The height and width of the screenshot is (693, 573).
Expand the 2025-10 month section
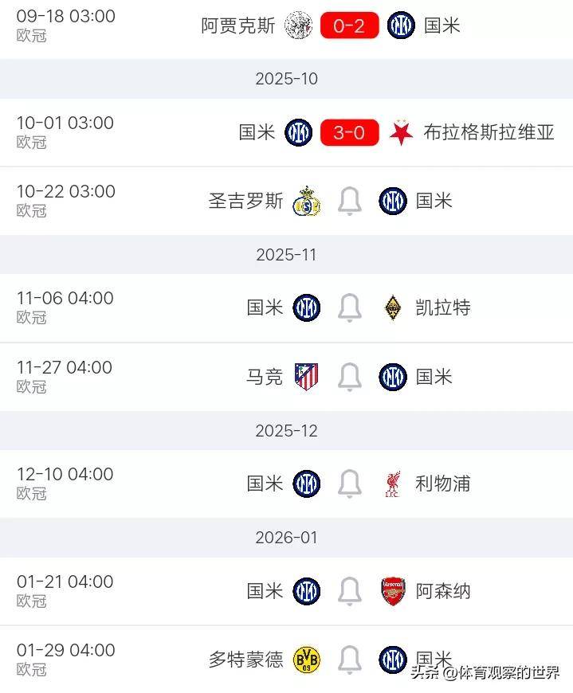point(286,79)
